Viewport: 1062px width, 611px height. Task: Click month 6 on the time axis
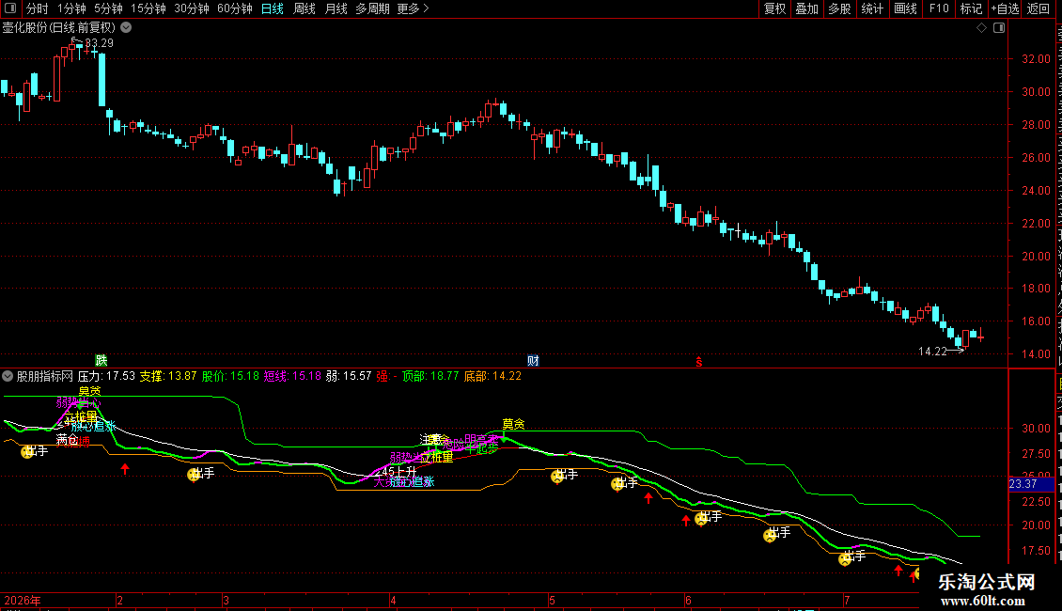coord(688,600)
